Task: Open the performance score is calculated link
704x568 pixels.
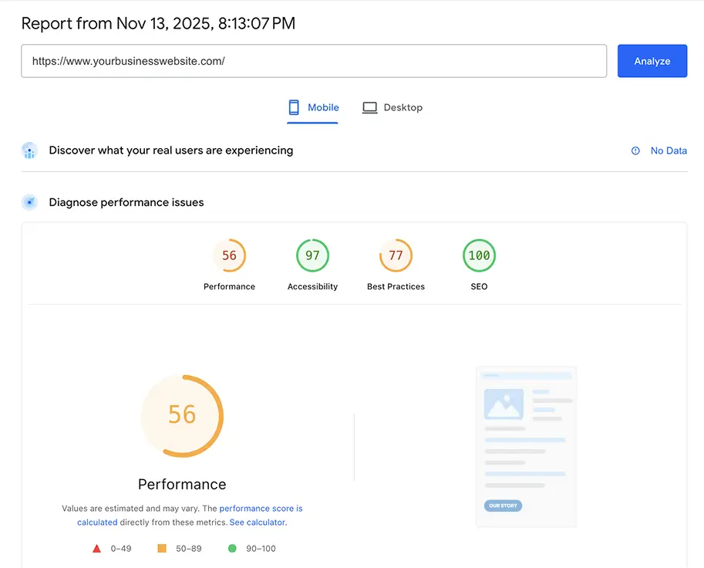Action: (x=261, y=508)
